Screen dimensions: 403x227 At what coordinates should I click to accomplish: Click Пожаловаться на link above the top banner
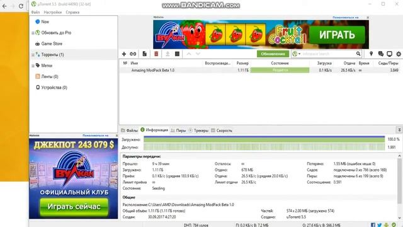(345, 17)
